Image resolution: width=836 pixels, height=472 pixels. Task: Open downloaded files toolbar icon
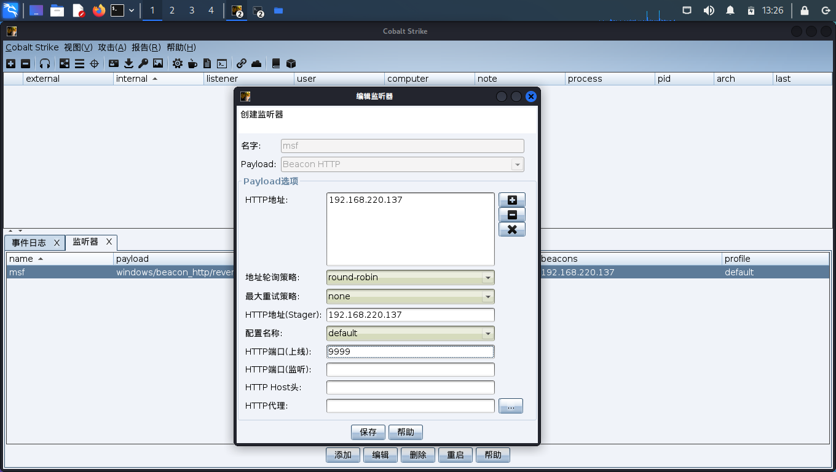tap(128, 63)
